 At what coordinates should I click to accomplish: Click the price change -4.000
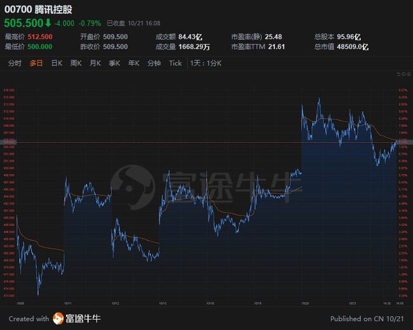[x=64, y=23]
